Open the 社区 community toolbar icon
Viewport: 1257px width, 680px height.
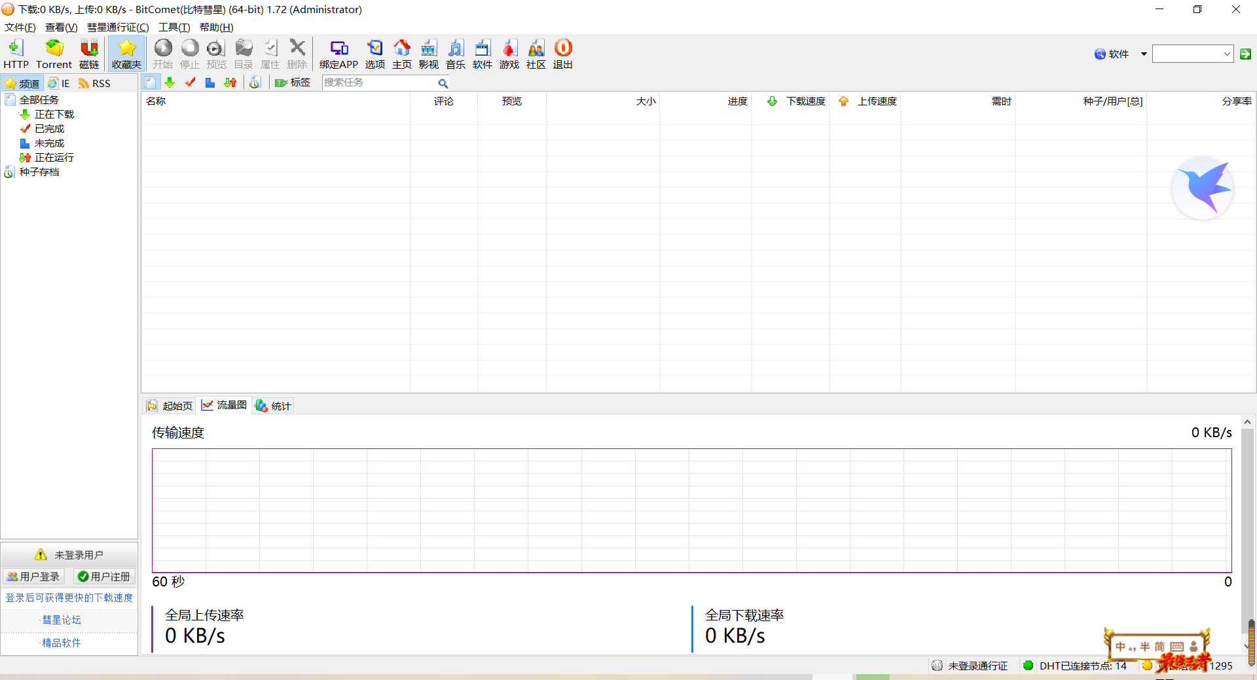click(x=536, y=54)
